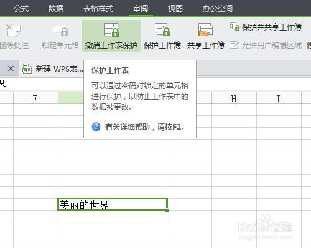
Task: Click the 保护并共享工作簿 button
Action: [266, 27]
